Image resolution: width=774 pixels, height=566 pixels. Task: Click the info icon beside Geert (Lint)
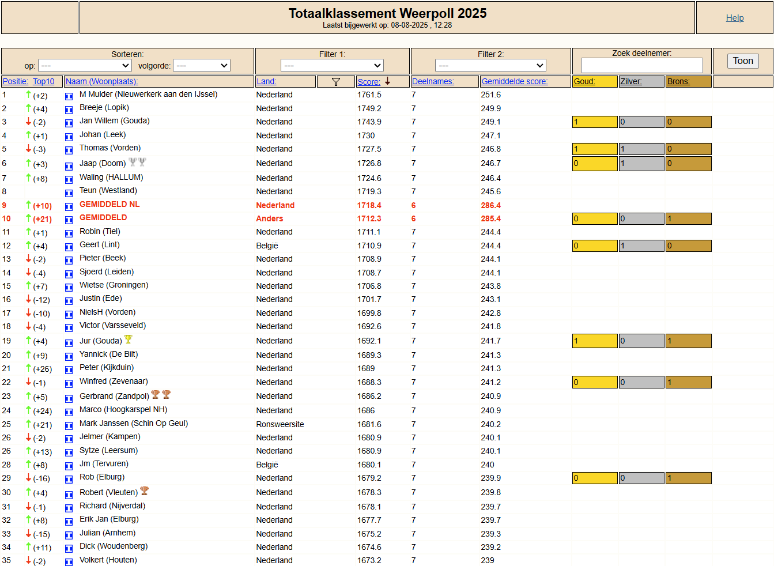pos(69,247)
